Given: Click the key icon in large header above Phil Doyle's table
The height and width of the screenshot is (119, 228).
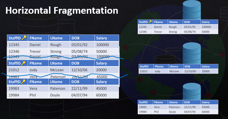Looking at the screenshot, I should [x=23, y=82].
